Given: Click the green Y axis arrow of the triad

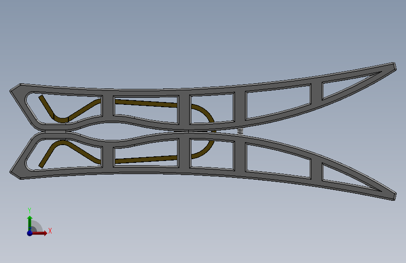Looking at the screenshot, I should coord(30,223).
